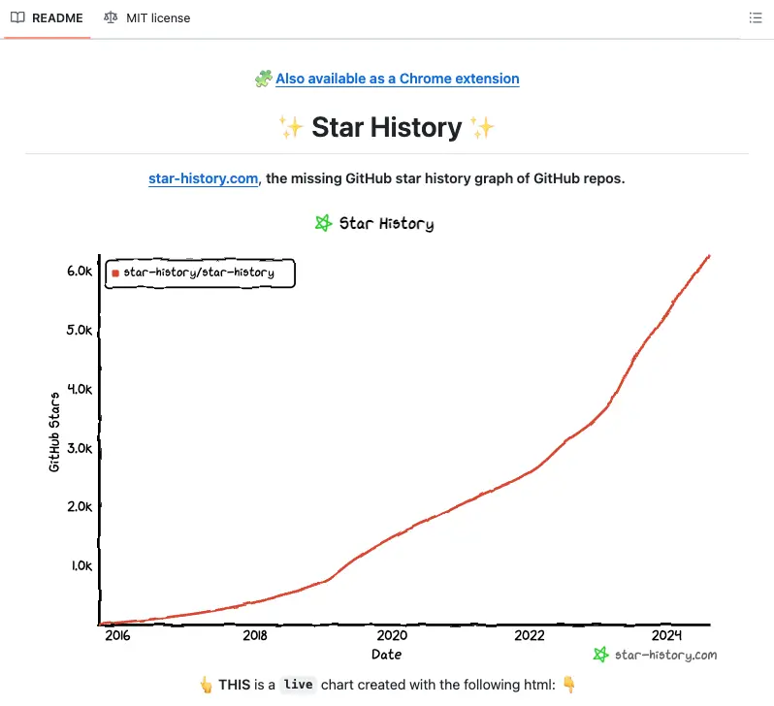
Task: Open the README outline list icon
Action: pyautogui.click(x=756, y=18)
